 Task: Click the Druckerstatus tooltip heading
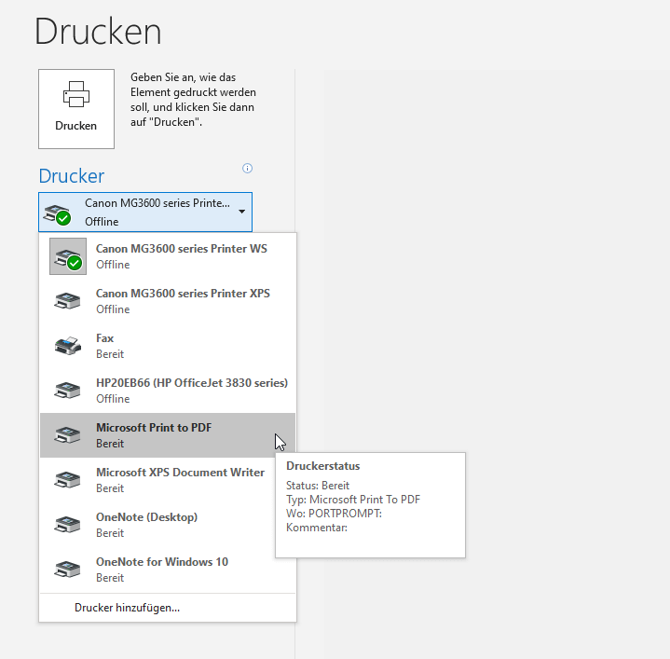click(x=323, y=466)
